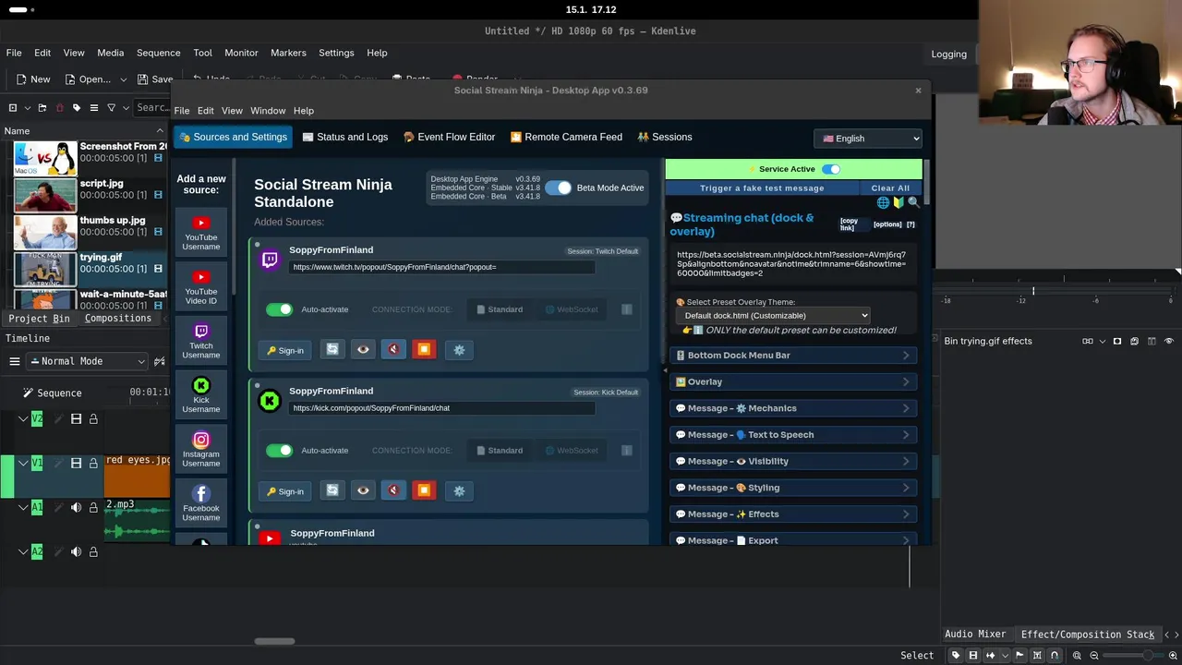The width and height of the screenshot is (1182, 665).
Task: Toggle eye visibility for Kick source
Action: [363, 490]
